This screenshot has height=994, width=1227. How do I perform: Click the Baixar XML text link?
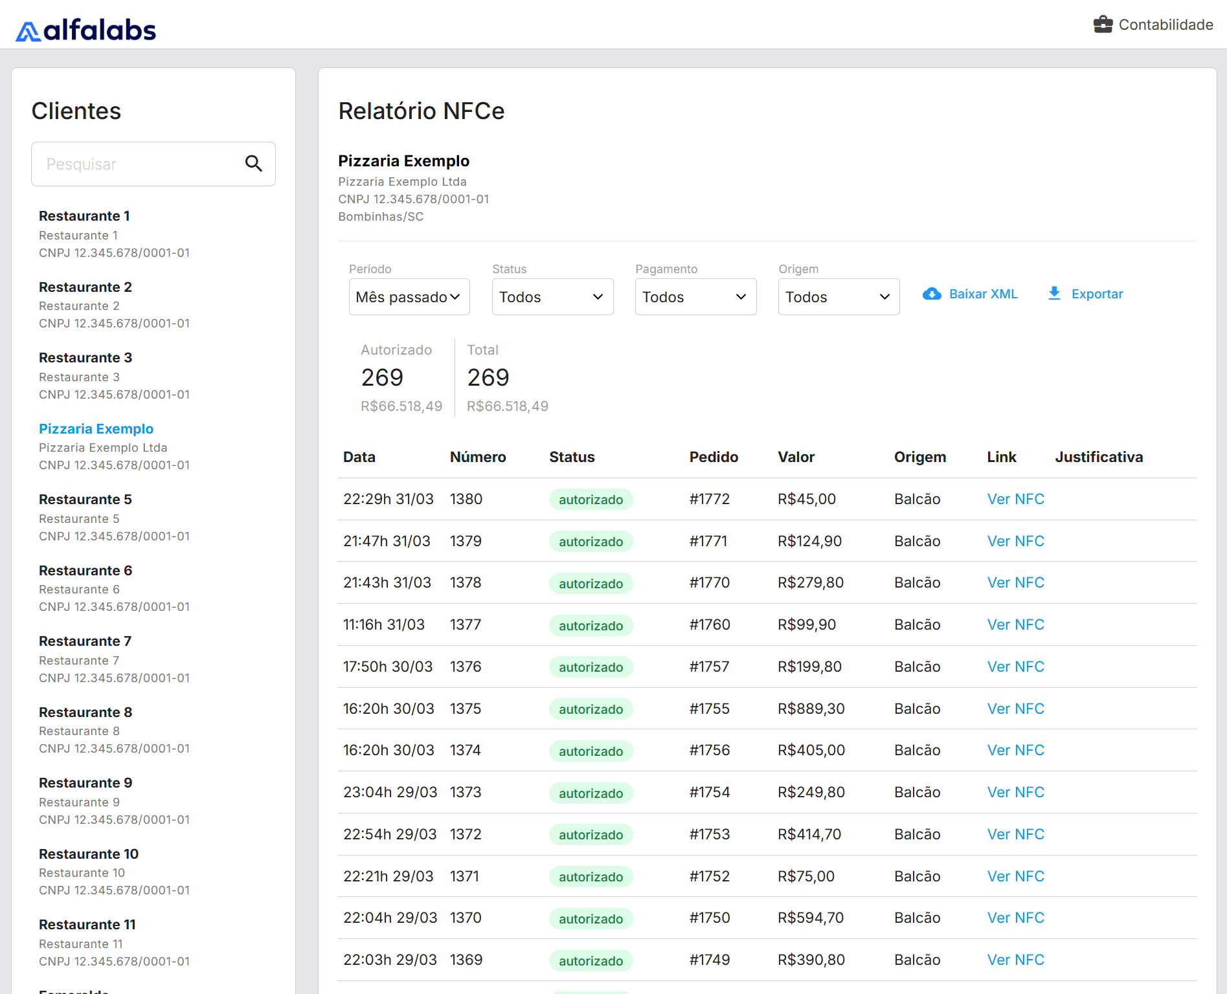983,294
